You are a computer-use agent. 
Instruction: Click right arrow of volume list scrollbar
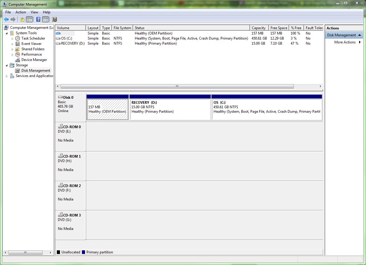click(321, 87)
